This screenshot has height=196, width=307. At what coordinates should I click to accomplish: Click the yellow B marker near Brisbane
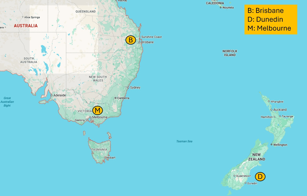coord(131,40)
